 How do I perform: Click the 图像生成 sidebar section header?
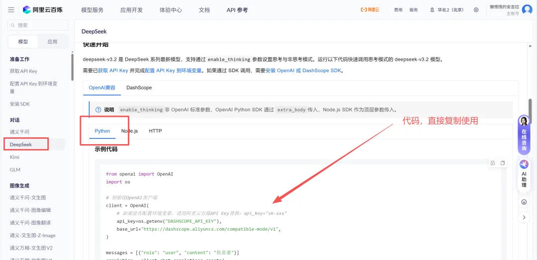[19, 185]
